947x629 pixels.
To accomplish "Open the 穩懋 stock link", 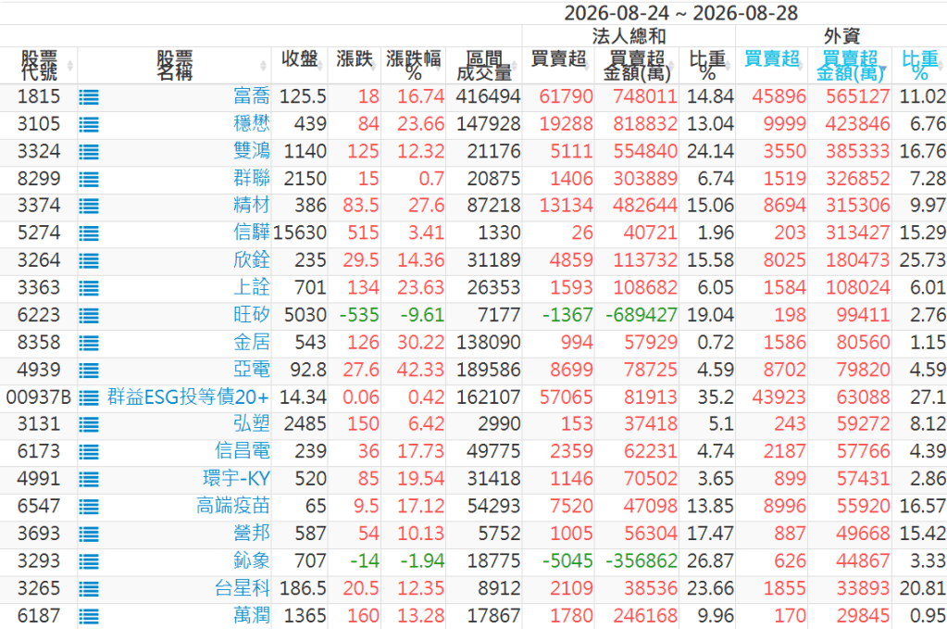I will [251, 123].
